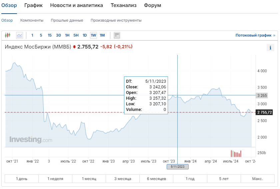Open the Прошлые данные sub-tab

tap(67, 20)
